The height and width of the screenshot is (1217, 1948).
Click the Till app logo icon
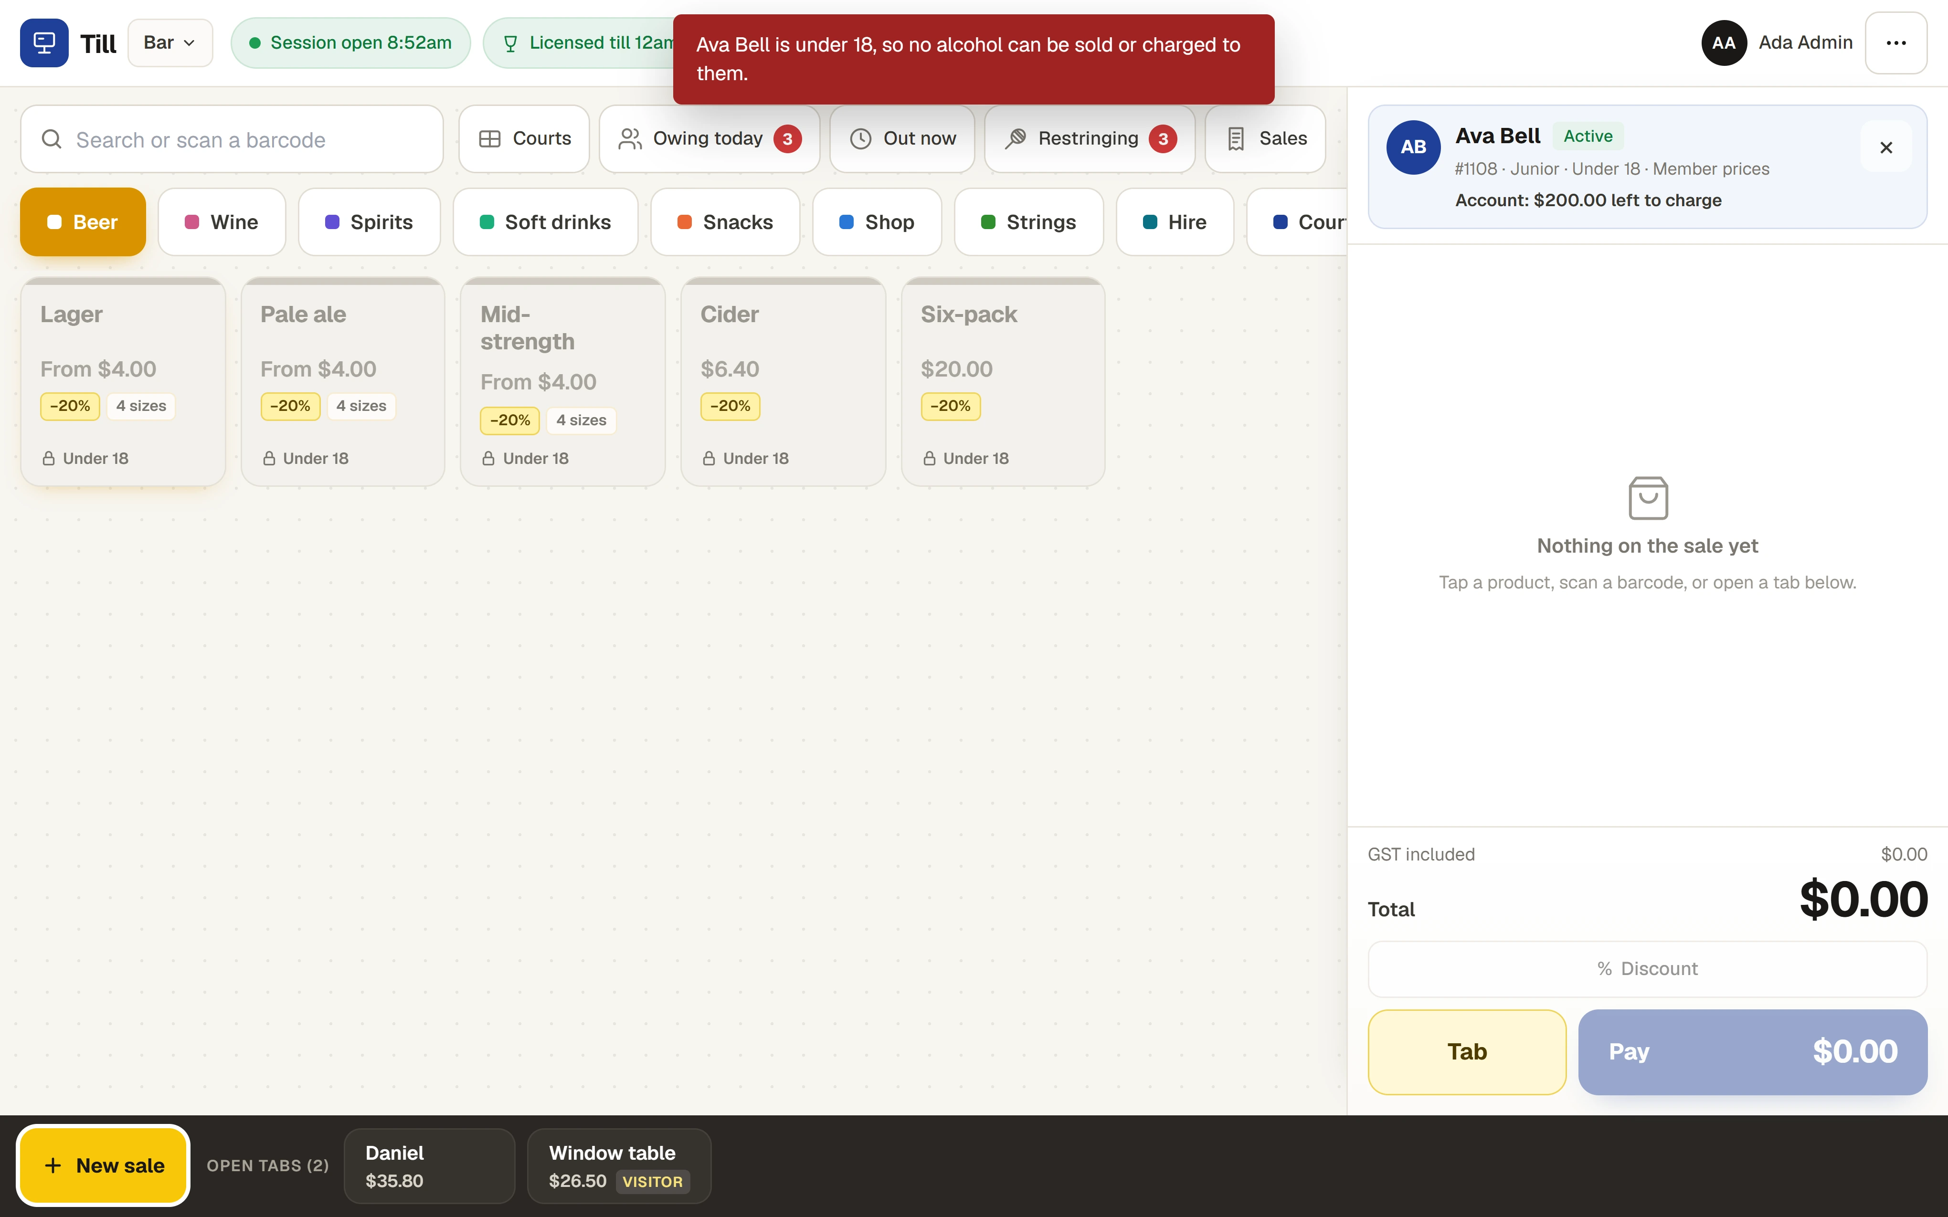tap(44, 42)
